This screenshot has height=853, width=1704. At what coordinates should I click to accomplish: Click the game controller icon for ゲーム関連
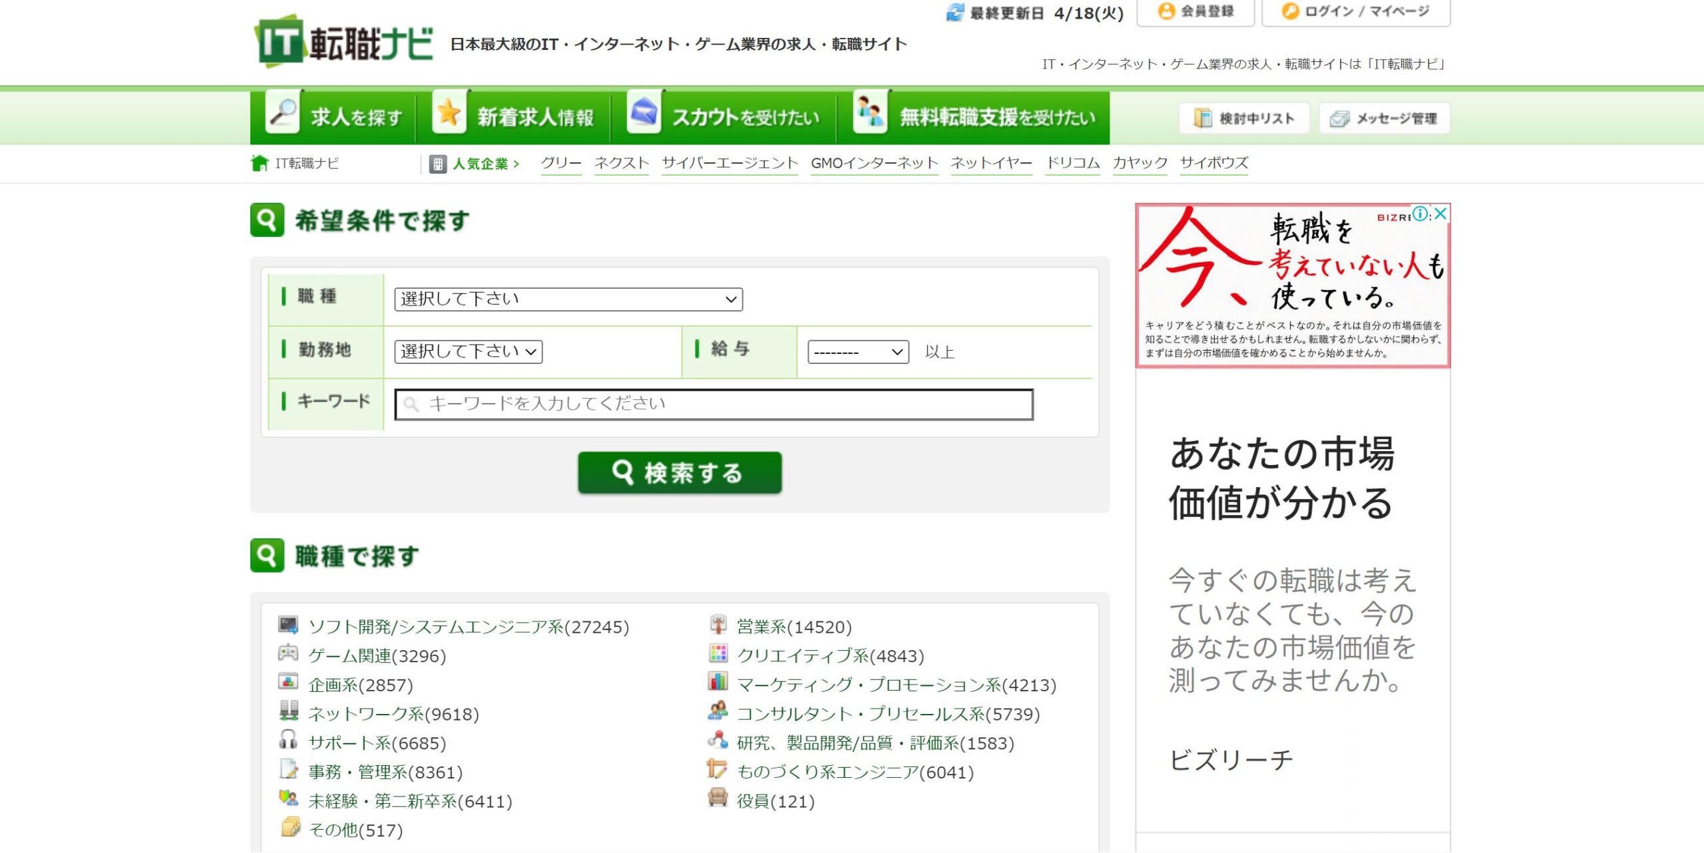coord(288,653)
